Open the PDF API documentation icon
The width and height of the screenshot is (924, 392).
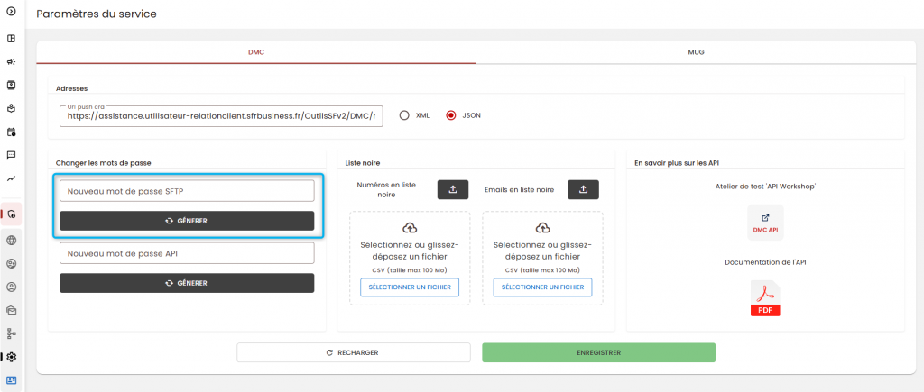765,298
